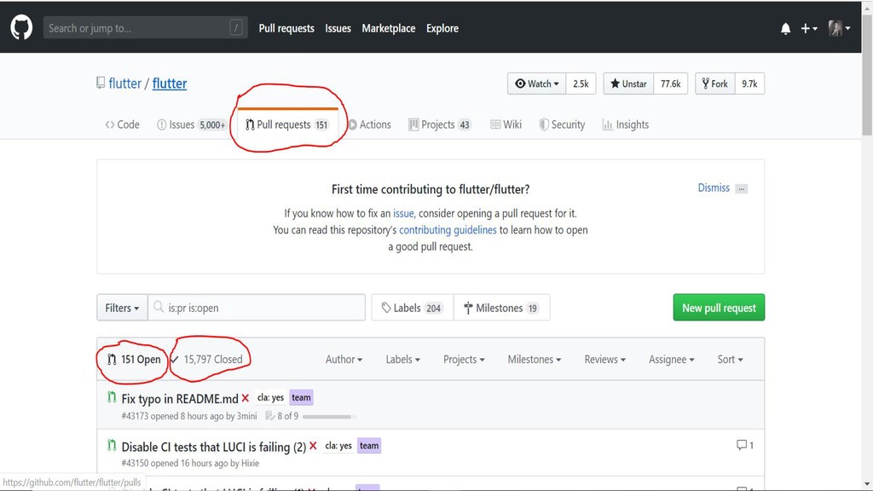The height and width of the screenshot is (491, 873).
Task: Click the is:pr is:open search field
Action: click(x=257, y=307)
